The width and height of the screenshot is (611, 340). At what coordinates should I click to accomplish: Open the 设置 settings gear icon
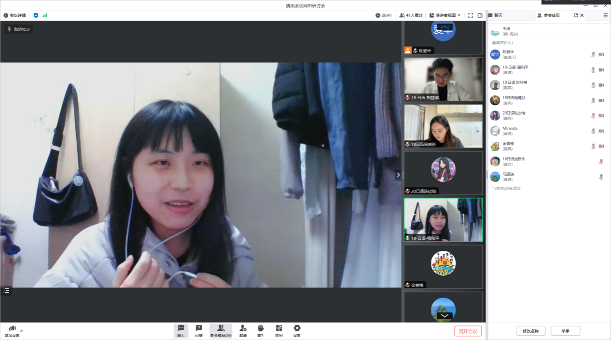click(297, 330)
